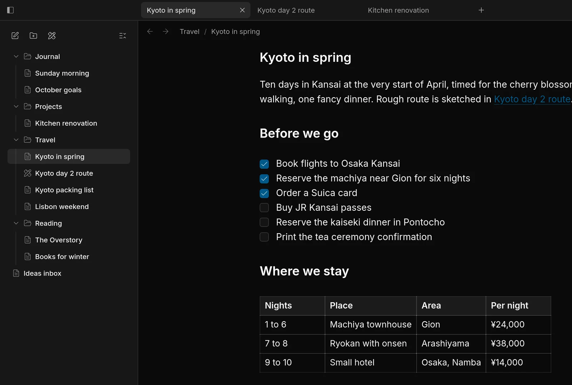572x385 pixels.
Task: Click the Before we go heading
Action: click(299, 133)
